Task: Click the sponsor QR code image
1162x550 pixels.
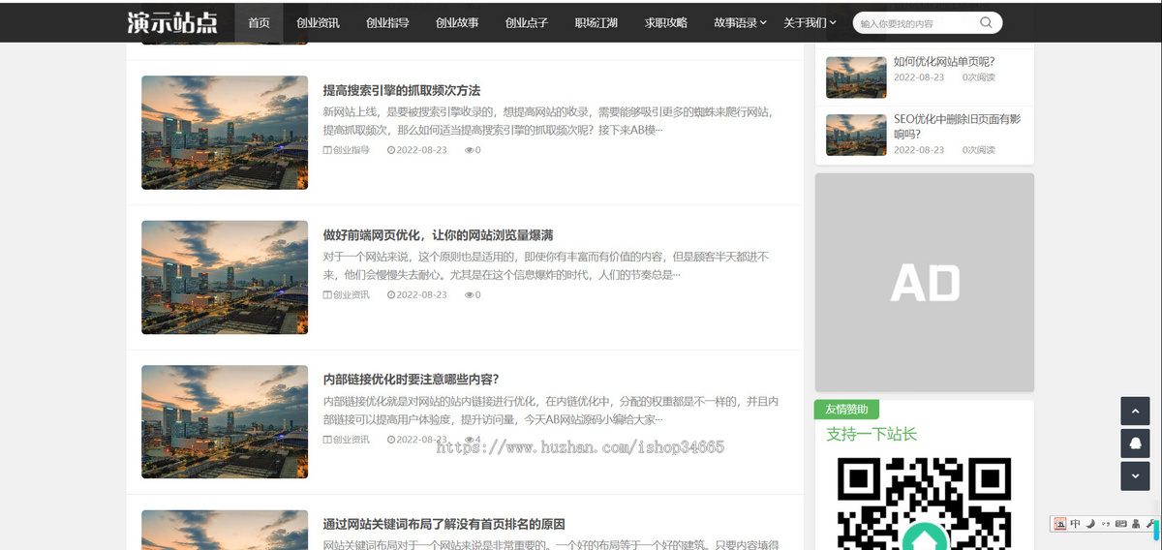Action: (x=925, y=504)
